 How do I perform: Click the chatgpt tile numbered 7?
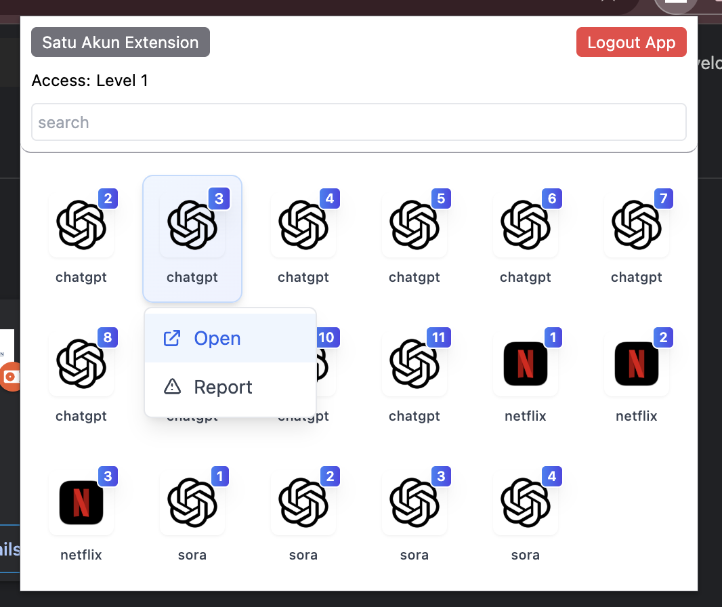637,238
